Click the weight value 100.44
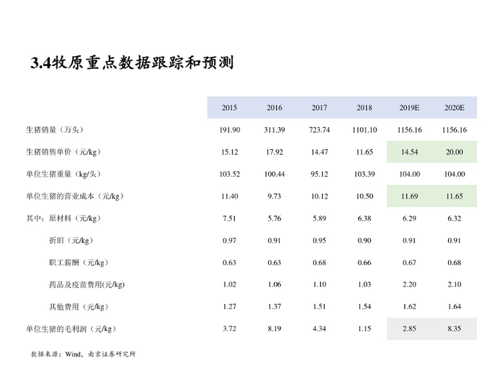 275,174
